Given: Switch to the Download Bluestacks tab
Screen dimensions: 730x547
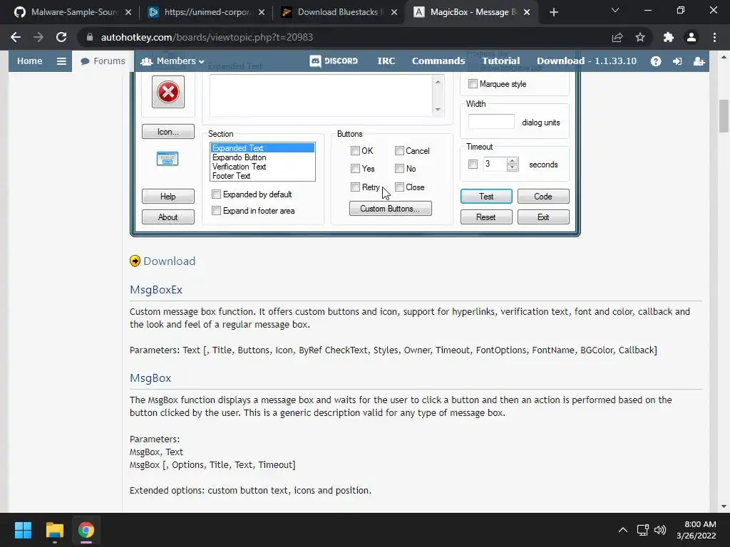Looking at the screenshot, I should coord(340,12).
